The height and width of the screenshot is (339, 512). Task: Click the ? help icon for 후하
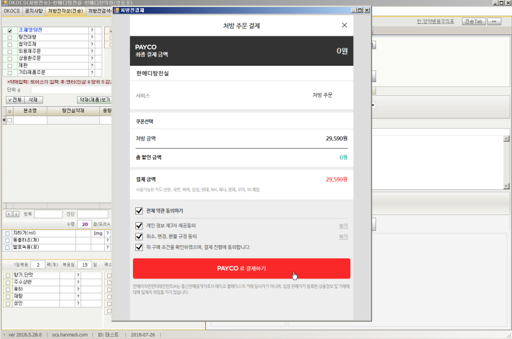tap(78, 290)
